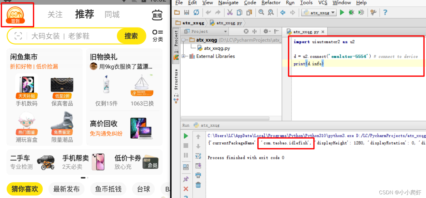Open the Navigate menu
This screenshot has width=426, height=198.
pyautogui.click(x=228, y=3)
